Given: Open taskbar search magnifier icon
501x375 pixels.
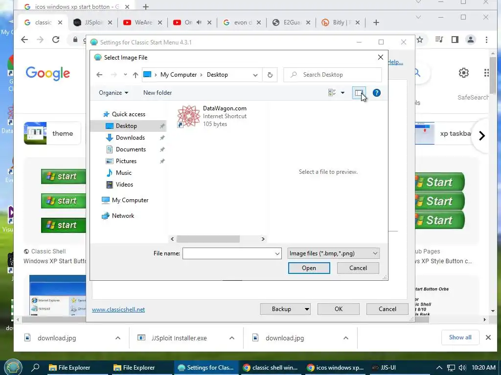Looking at the screenshot, I should (35, 368).
